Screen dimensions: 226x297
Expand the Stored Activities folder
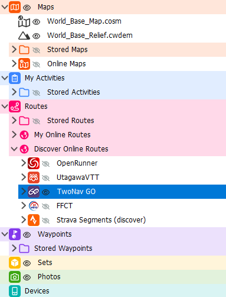14,92
